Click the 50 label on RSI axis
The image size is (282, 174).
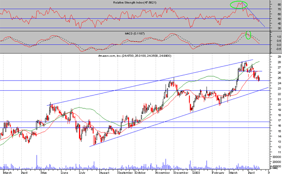pos(279,19)
